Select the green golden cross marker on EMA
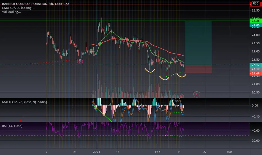The image size is (262, 155). point(100,44)
